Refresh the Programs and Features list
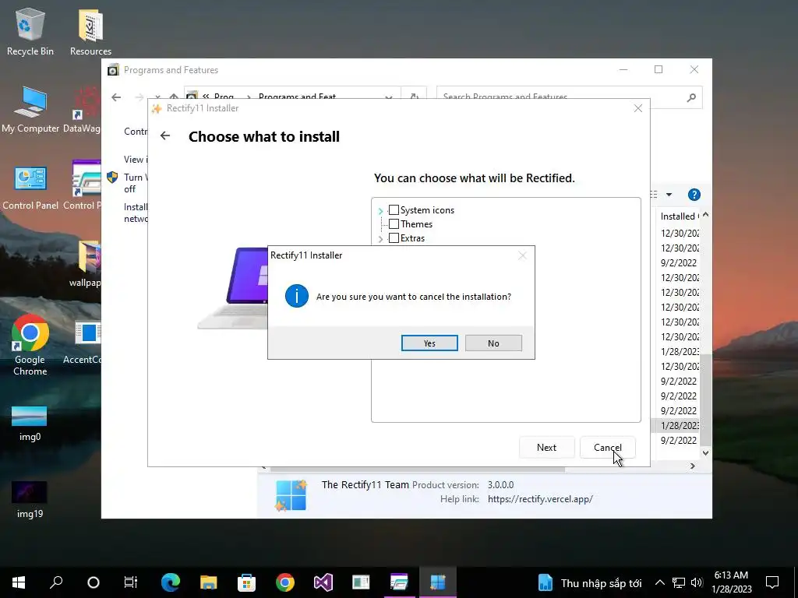798x598 pixels. point(415,97)
